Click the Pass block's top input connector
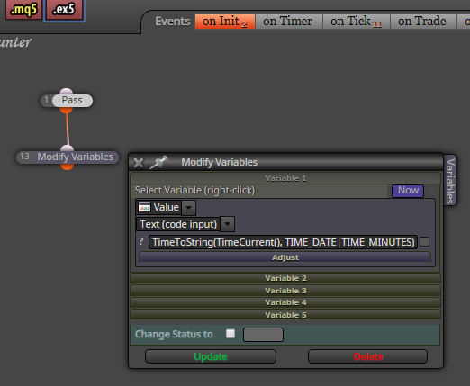Viewport: 470px width, 386px height. pyautogui.click(x=66, y=91)
